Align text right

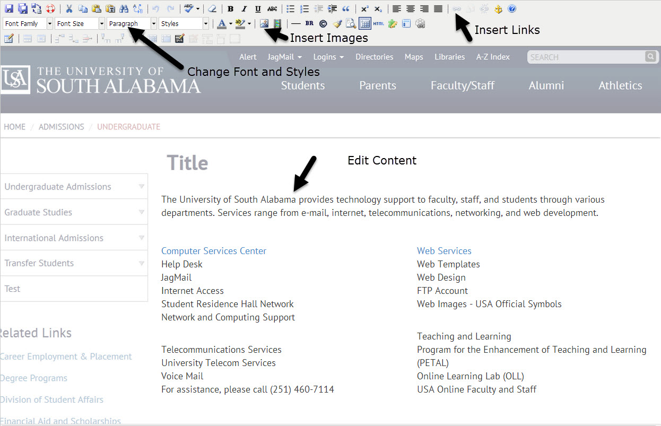coord(424,8)
